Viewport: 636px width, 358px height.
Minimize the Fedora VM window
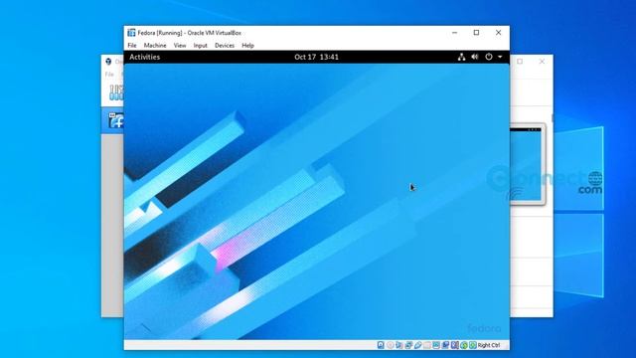(x=455, y=33)
